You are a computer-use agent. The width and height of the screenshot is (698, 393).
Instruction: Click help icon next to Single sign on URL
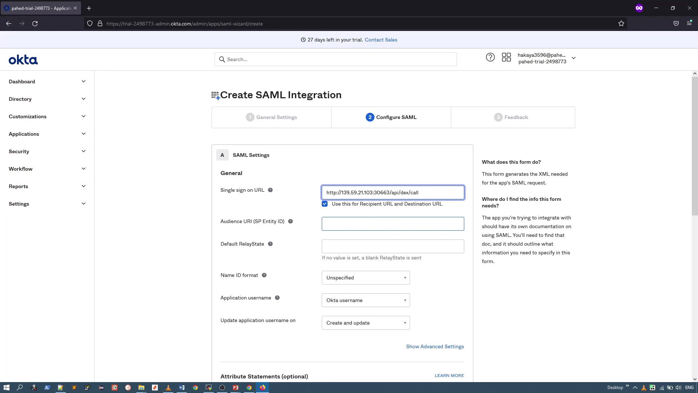pyautogui.click(x=270, y=190)
